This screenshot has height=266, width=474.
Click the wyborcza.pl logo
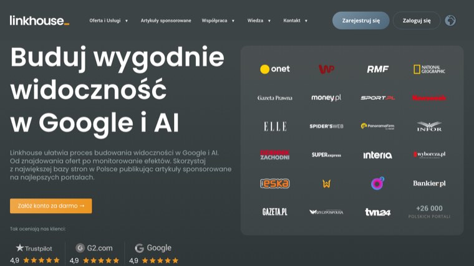[x=429, y=154]
